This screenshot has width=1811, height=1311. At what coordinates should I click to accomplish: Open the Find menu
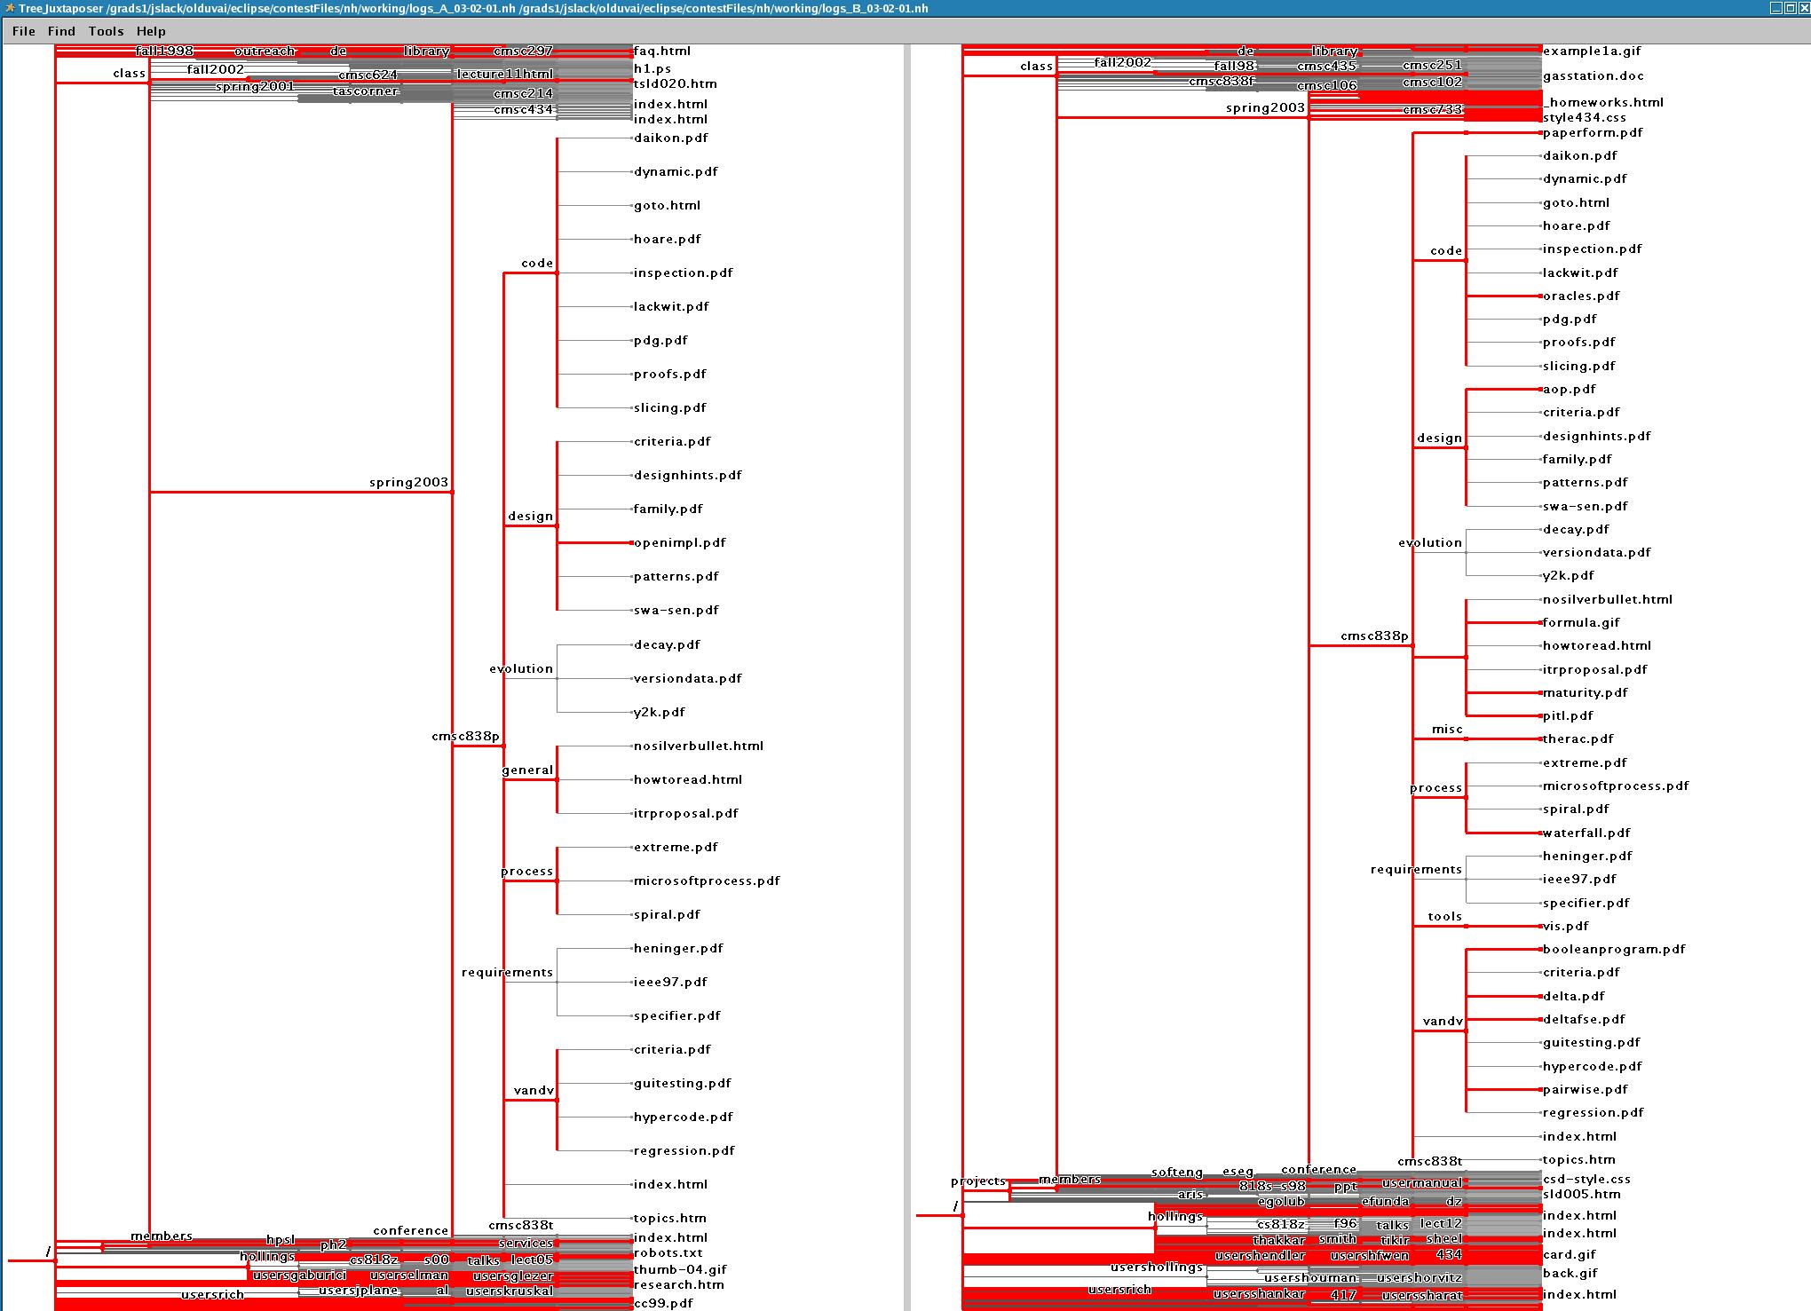pos(61,31)
